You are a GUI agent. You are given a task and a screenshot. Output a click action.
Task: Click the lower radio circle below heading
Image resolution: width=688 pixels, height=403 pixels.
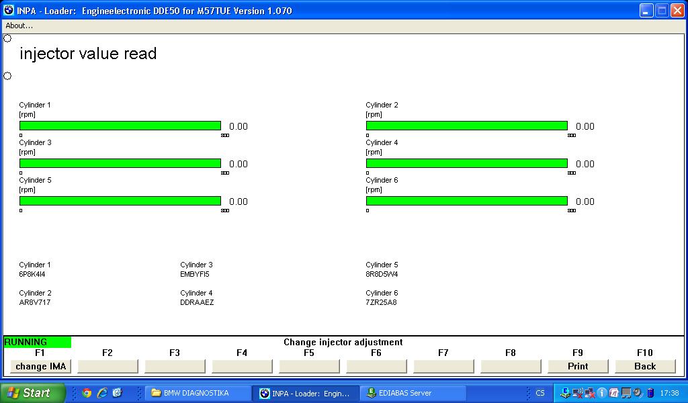point(7,76)
